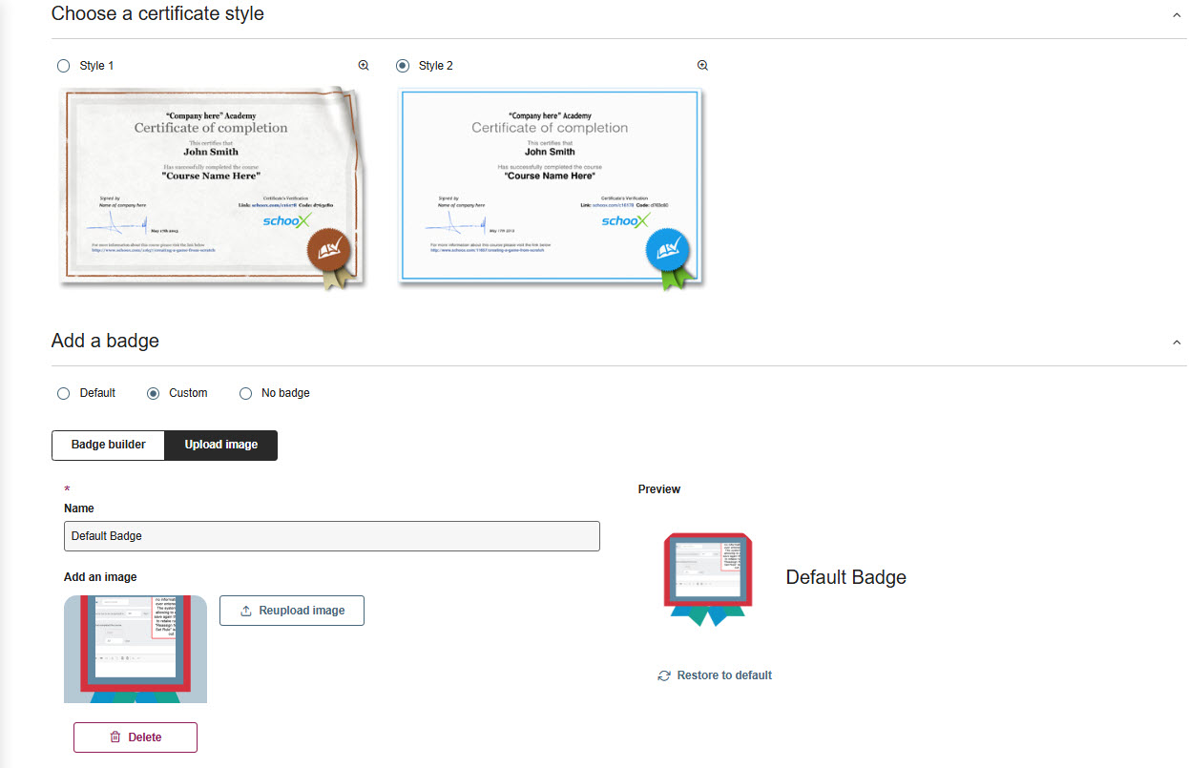The height and width of the screenshot is (768, 1189).
Task: Click the trash can icon on Delete
Action: 115,737
